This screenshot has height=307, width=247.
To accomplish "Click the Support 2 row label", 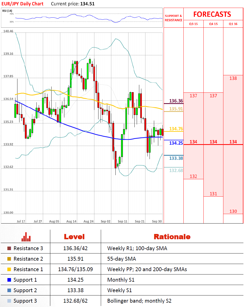I will pyautogui.click(x=25, y=291).
